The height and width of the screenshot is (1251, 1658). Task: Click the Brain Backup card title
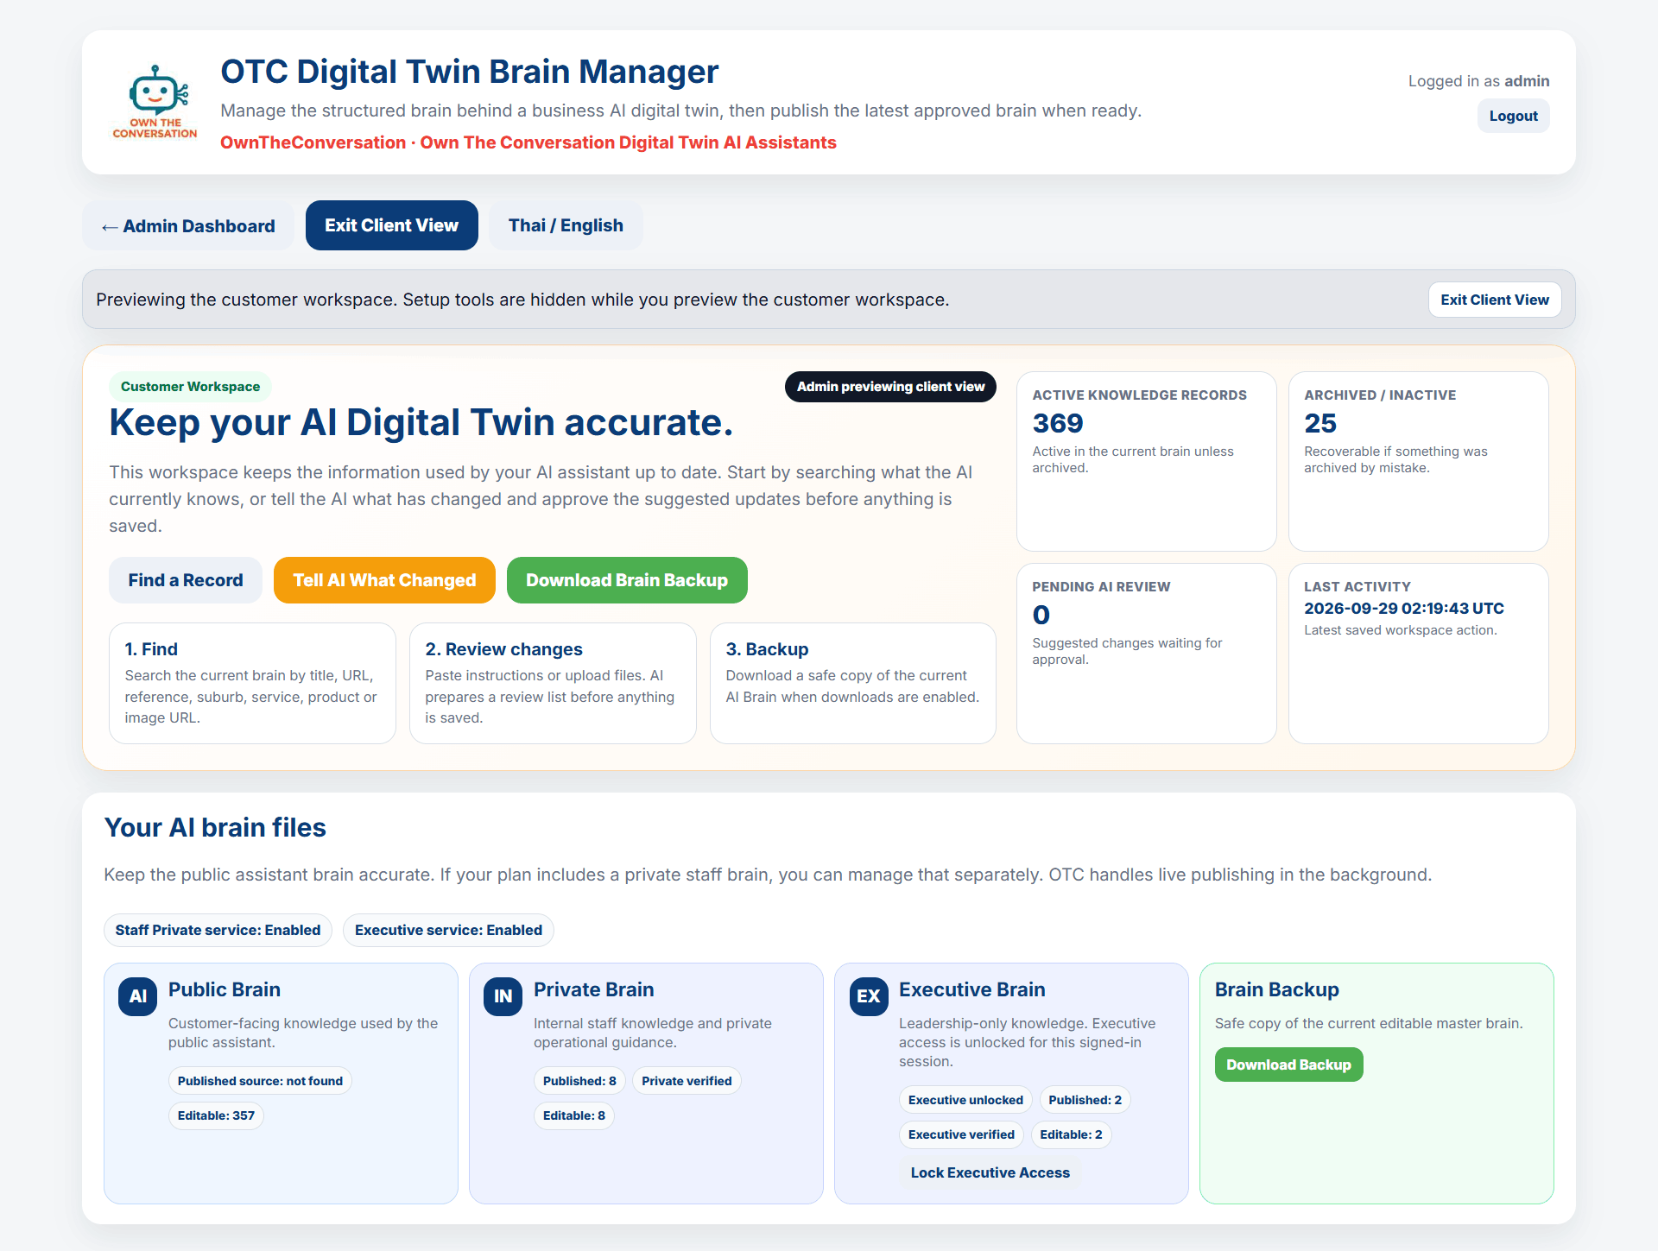[x=1277, y=989]
